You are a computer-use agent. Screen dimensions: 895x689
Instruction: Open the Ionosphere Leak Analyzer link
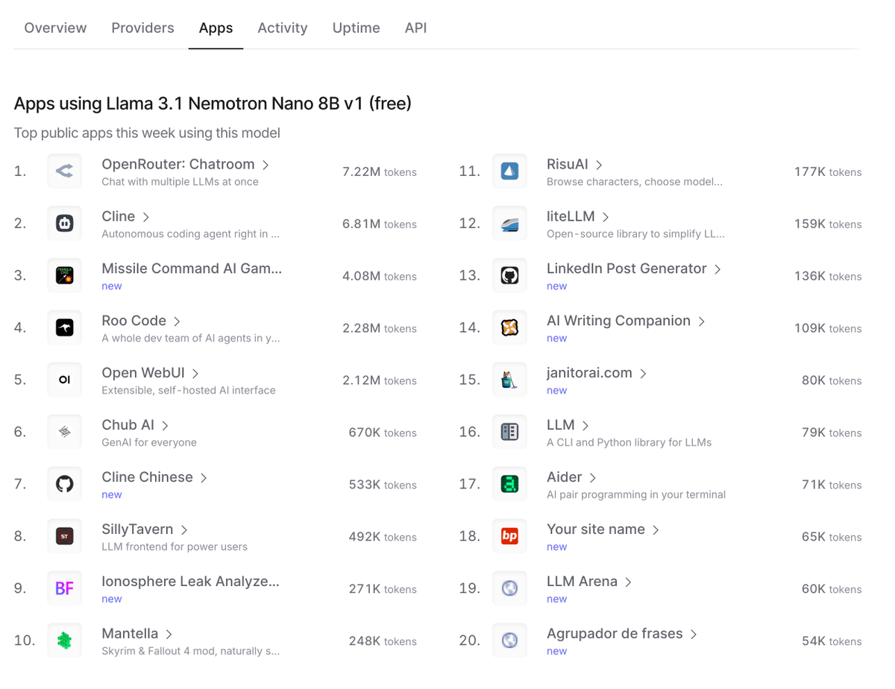point(190,582)
